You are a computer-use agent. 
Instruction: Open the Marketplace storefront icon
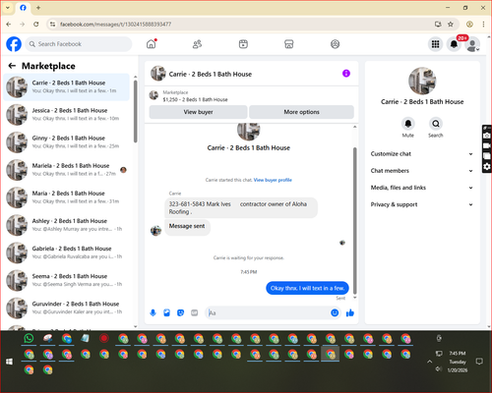289,44
